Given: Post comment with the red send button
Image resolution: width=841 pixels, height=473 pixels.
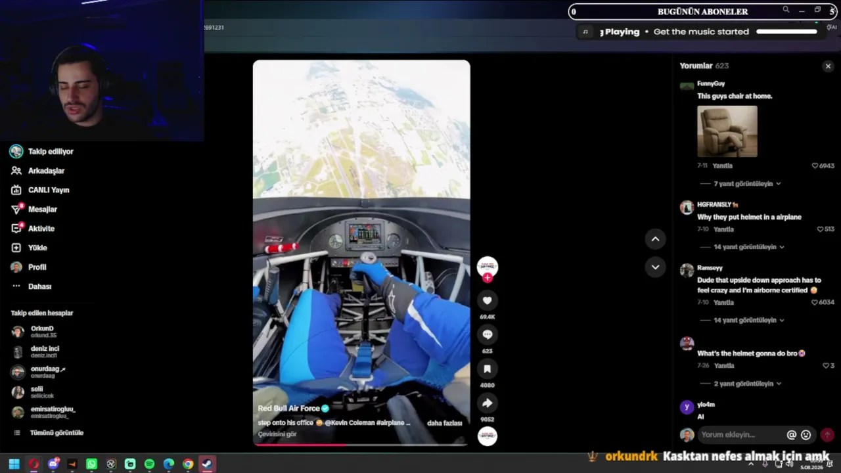Looking at the screenshot, I should 827,435.
